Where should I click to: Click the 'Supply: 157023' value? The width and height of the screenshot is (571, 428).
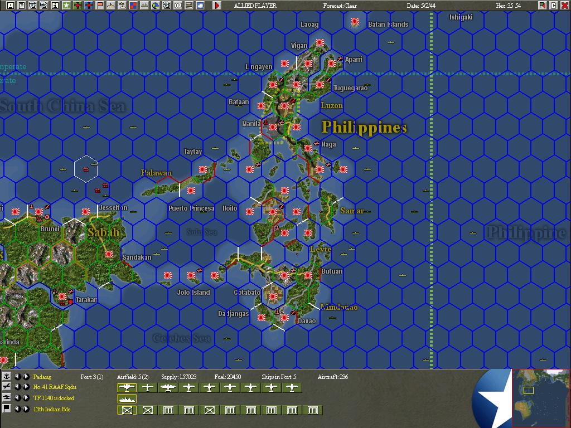pyautogui.click(x=179, y=377)
